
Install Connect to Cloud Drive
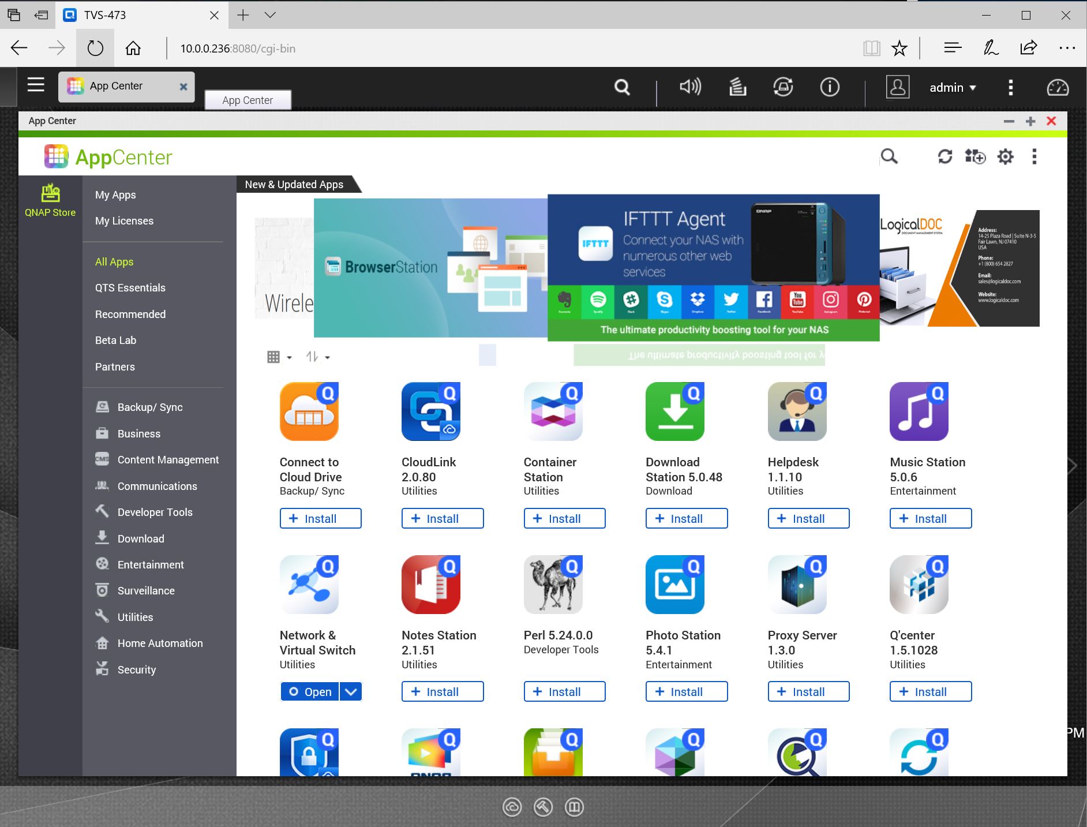tap(321, 518)
